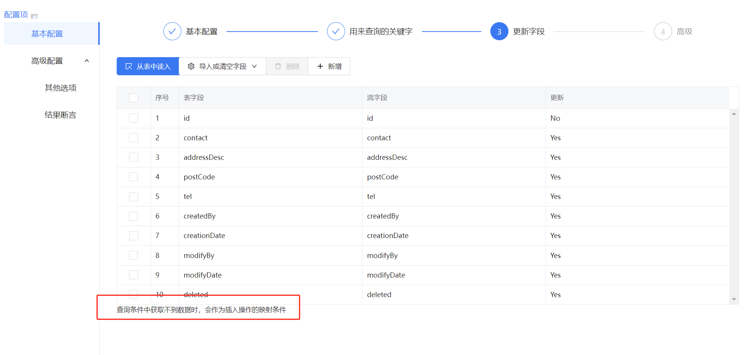Click the small icon beside 配置项
The image size is (747, 355).
(x=34, y=16)
